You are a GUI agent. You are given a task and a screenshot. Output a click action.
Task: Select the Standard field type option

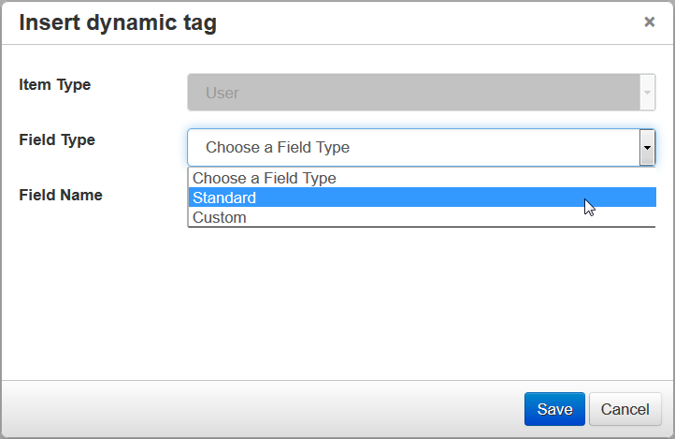[224, 198]
